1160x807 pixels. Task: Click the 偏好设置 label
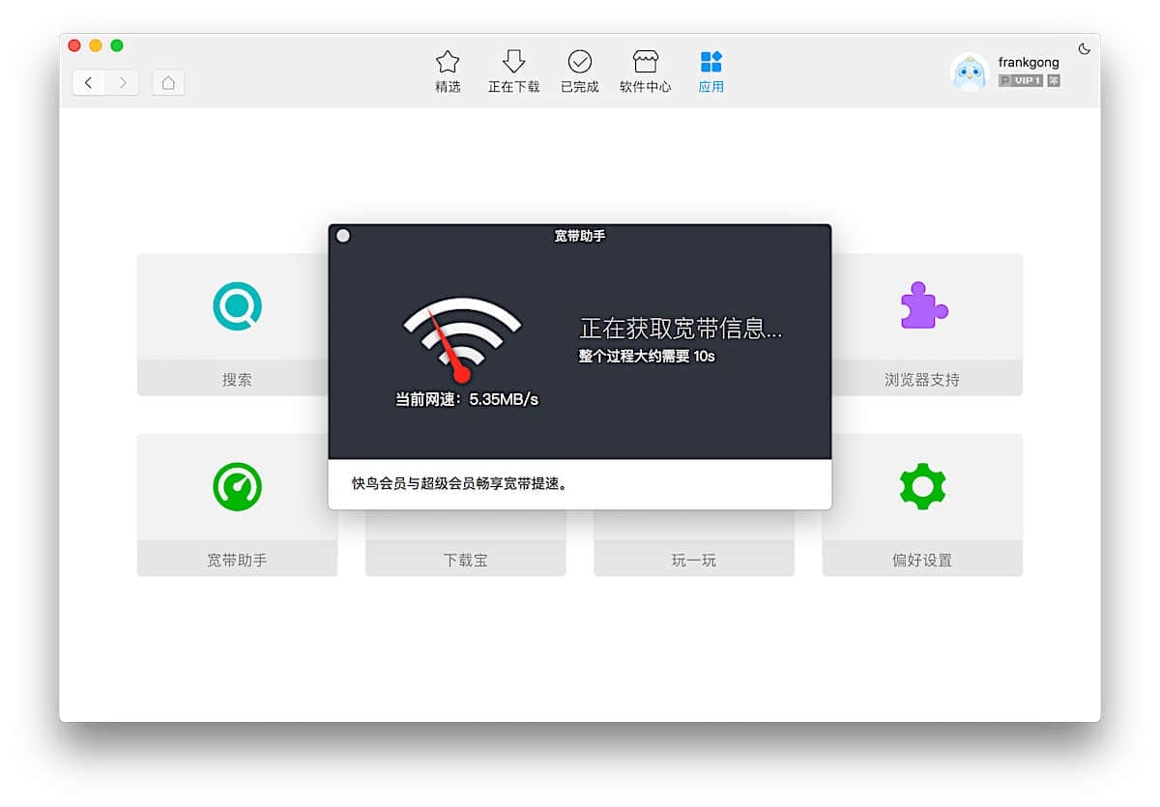922,560
